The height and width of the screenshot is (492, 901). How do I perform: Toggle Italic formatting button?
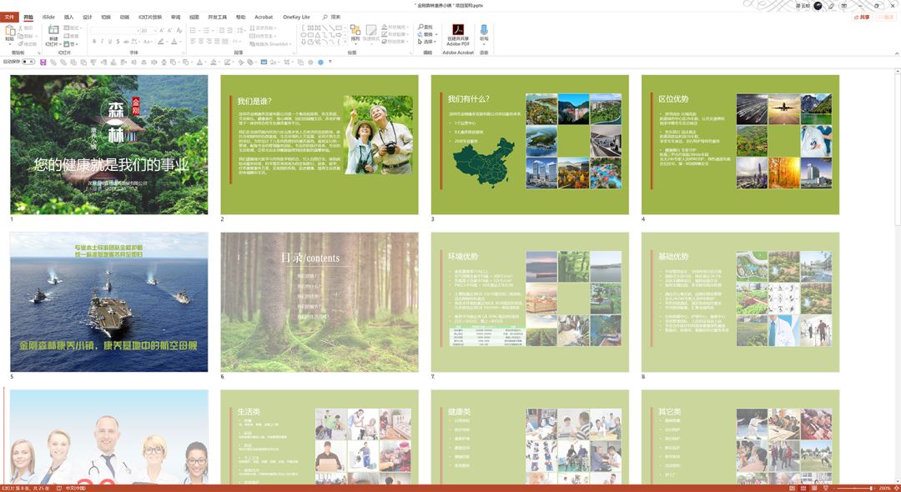pos(102,42)
